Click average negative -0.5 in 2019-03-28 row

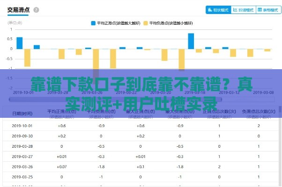click(x=101, y=146)
